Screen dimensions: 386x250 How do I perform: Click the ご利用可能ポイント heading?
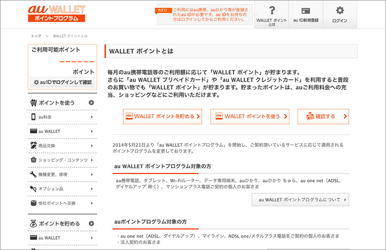[x=56, y=50]
